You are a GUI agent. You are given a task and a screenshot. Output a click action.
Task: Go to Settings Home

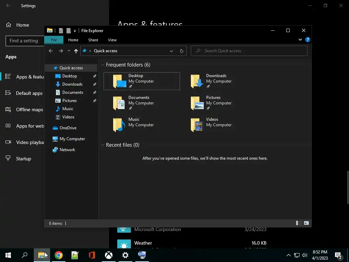[x=22, y=25]
